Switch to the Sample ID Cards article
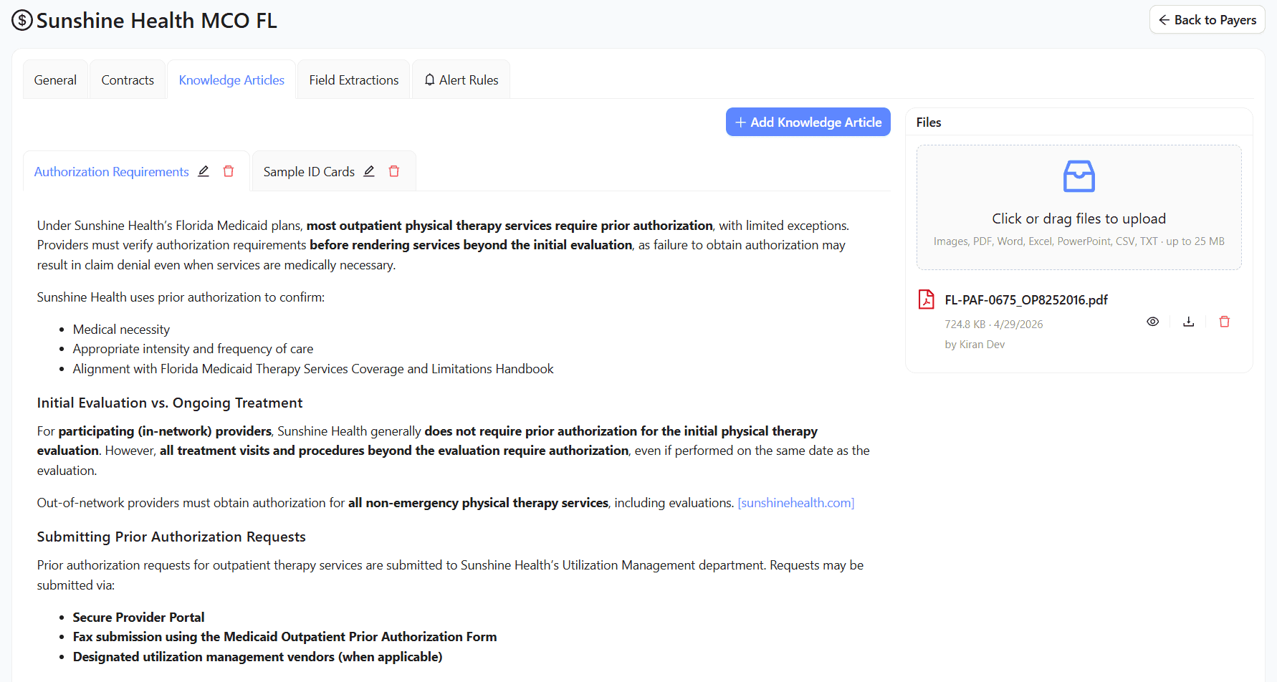Viewport: 1277px width, 682px height. pos(309,172)
